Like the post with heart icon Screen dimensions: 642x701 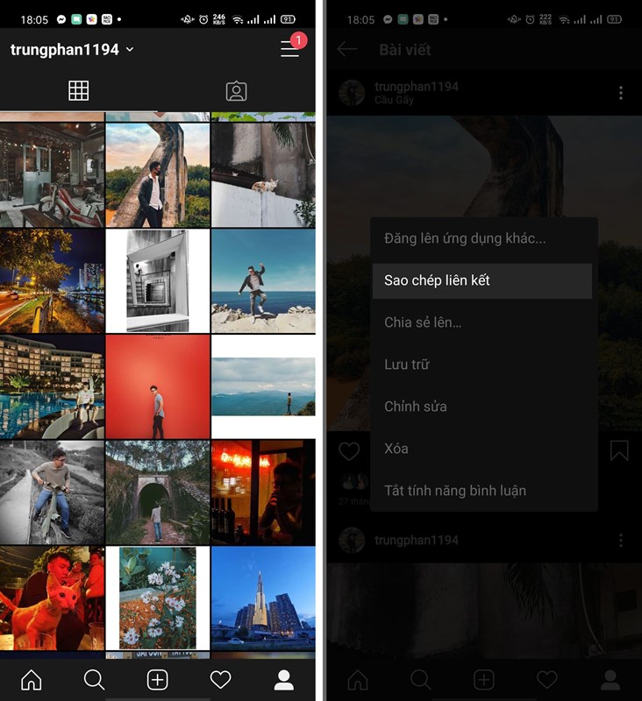pyautogui.click(x=349, y=451)
